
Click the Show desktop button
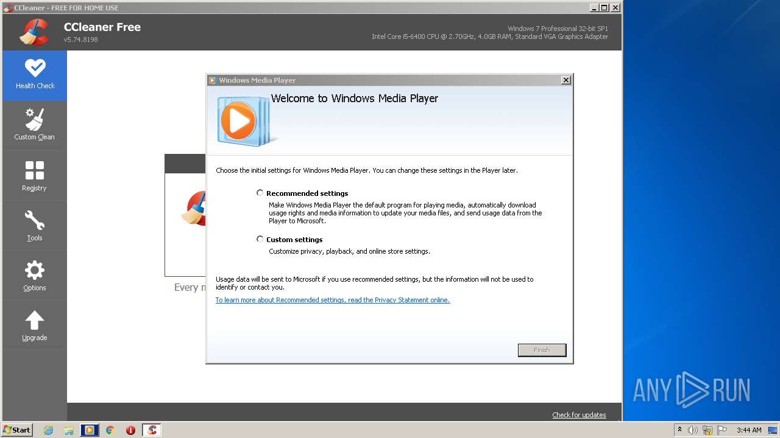[773, 430]
